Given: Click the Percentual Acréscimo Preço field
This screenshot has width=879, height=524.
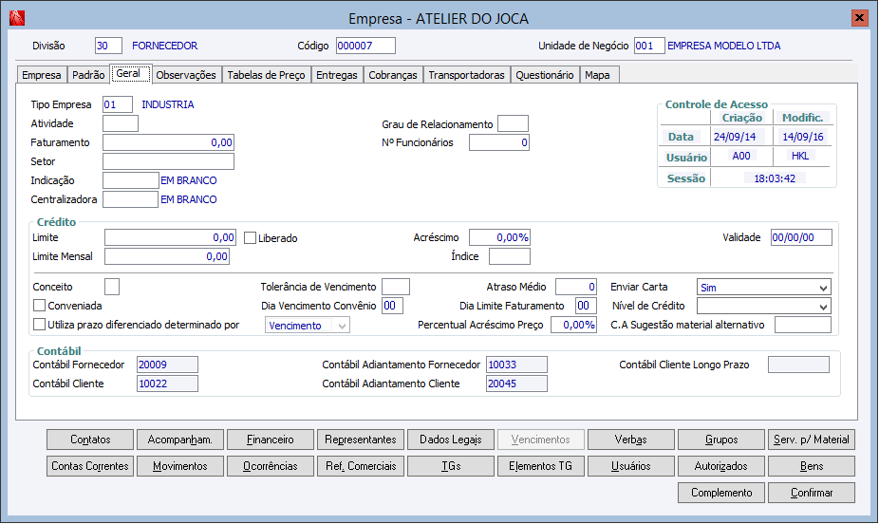Looking at the screenshot, I should pyautogui.click(x=573, y=325).
